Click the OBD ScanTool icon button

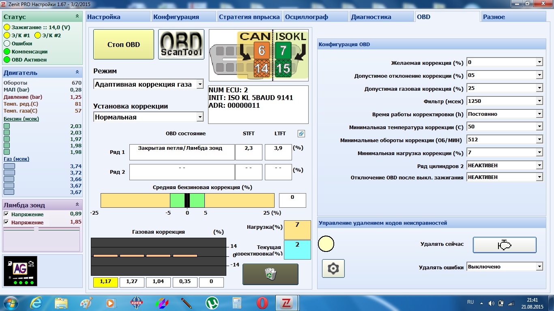pyautogui.click(x=181, y=45)
